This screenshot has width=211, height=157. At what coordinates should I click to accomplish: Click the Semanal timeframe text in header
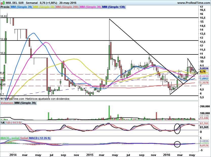click(x=32, y=3)
